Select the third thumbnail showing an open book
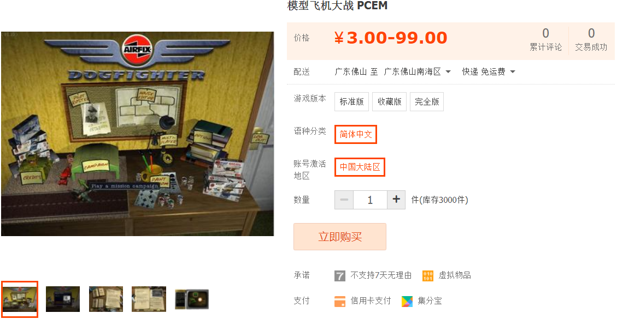 coord(106,299)
